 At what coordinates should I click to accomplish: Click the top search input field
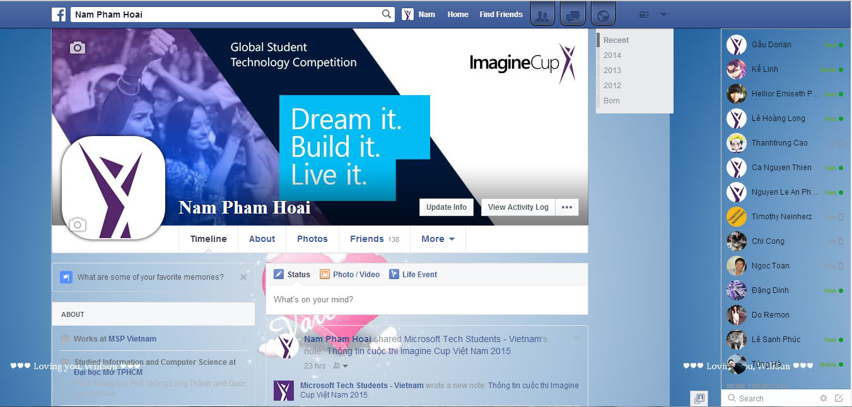227,14
